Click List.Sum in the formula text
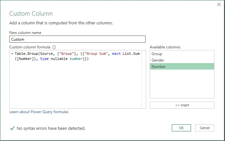This screenshot has height=141, width=225. [x=131, y=54]
